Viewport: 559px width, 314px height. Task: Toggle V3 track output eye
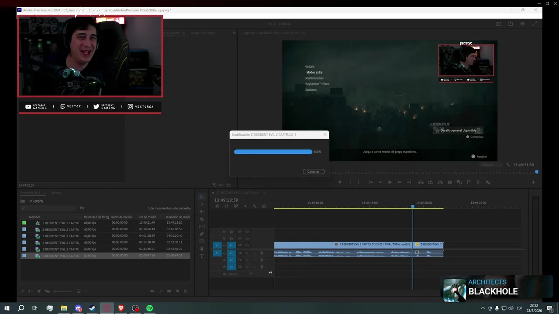point(247,232)
